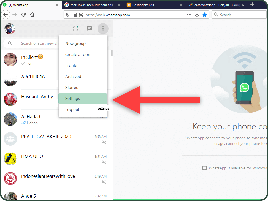This screenshot has height=201, width=268.
Task: Open Archived chats from menu
Action: 83,76
